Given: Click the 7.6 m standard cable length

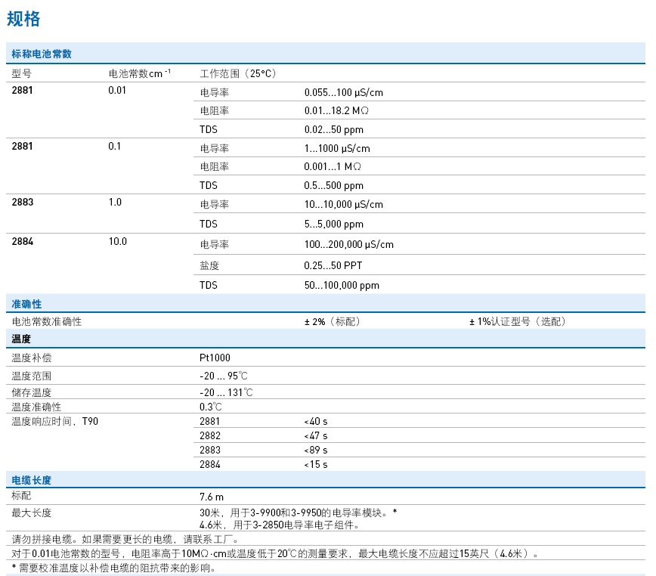Looking at the screenshot, I should pos(212,497).
